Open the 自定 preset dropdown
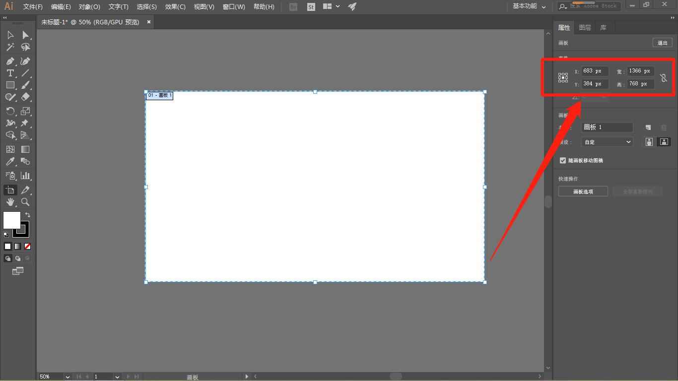The width and height of the screenshot is (678, 381). coord(607,142)
